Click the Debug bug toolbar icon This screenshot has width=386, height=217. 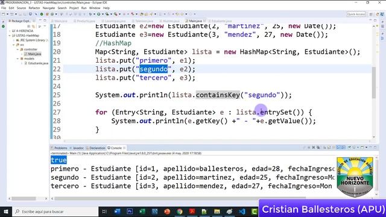point(90,14)
